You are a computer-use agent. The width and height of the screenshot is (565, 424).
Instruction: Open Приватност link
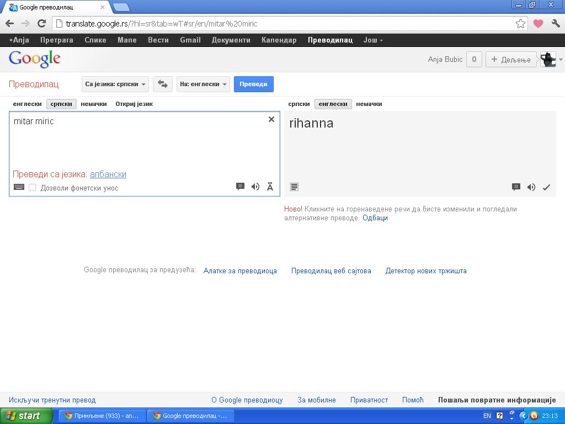[369, 400]
